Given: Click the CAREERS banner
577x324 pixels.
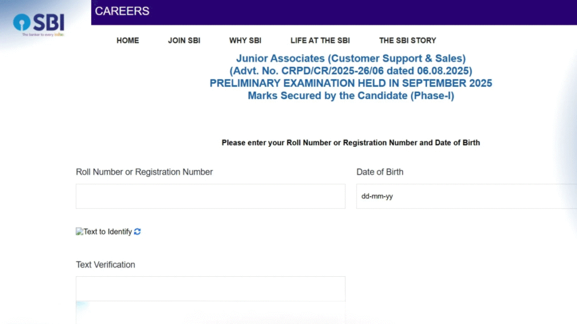Looking at the screenshot, I should click(122, 11).
